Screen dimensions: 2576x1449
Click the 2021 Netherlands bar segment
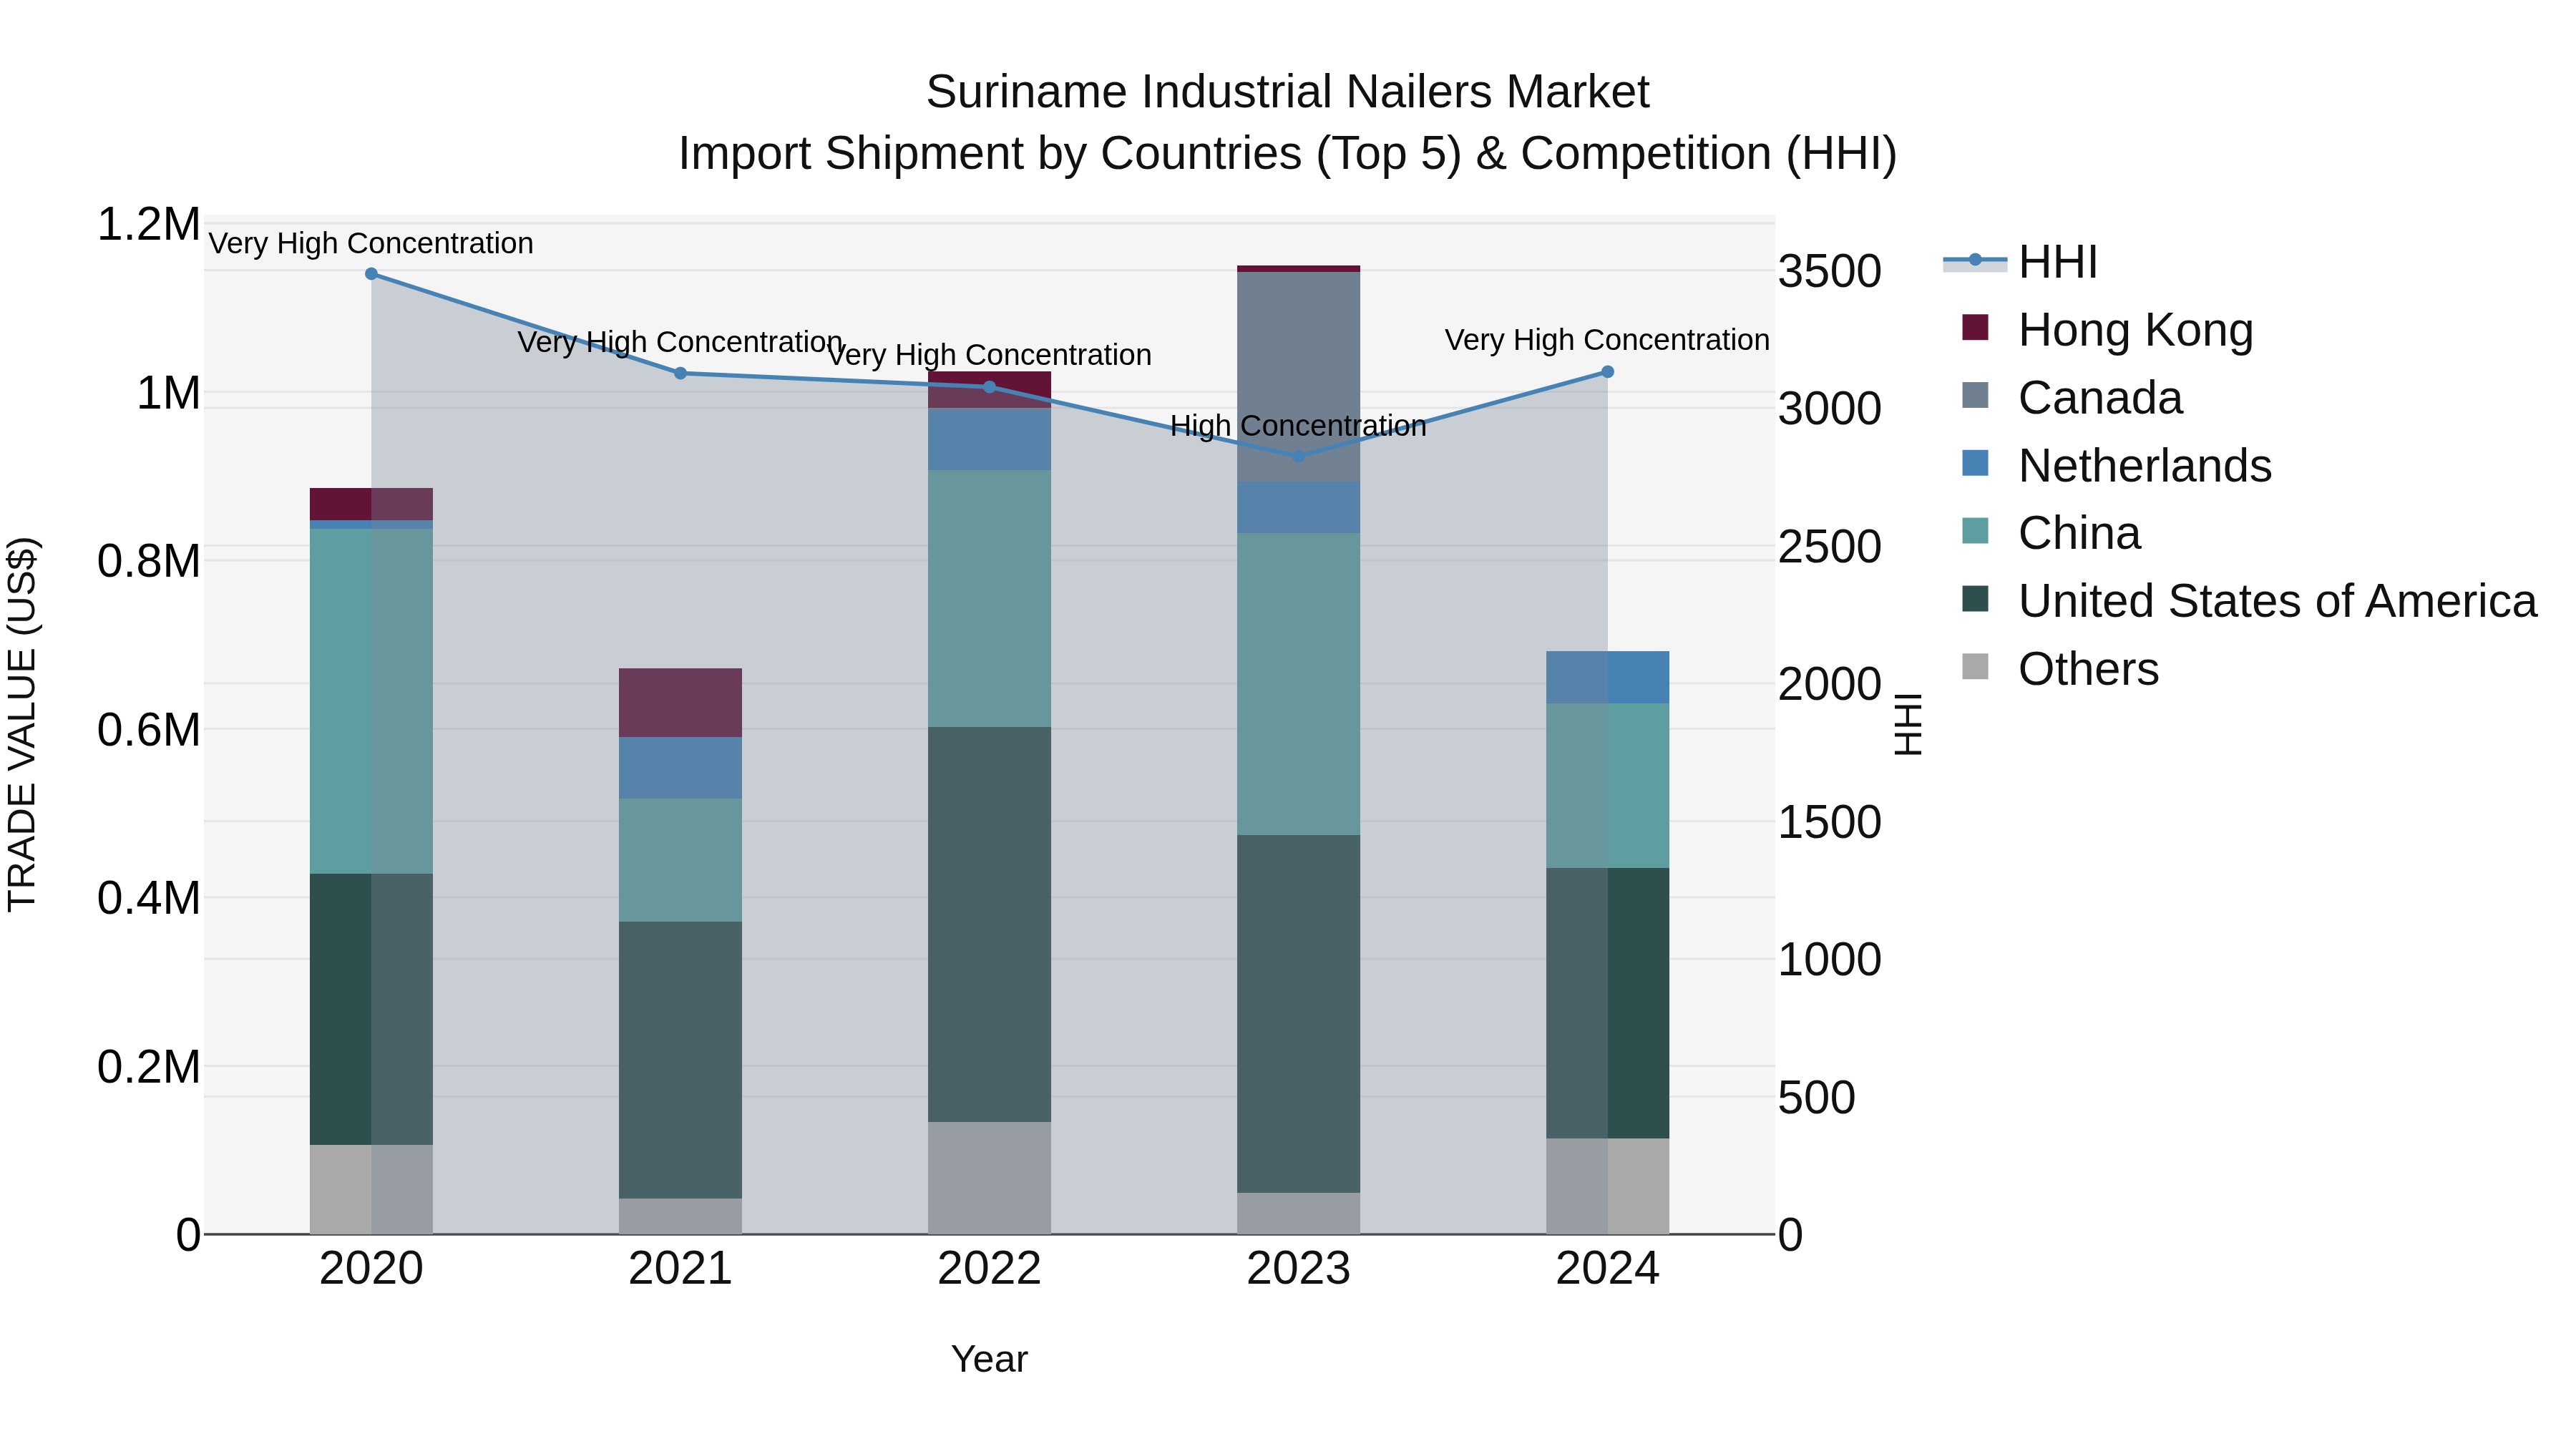click(680, 768)
